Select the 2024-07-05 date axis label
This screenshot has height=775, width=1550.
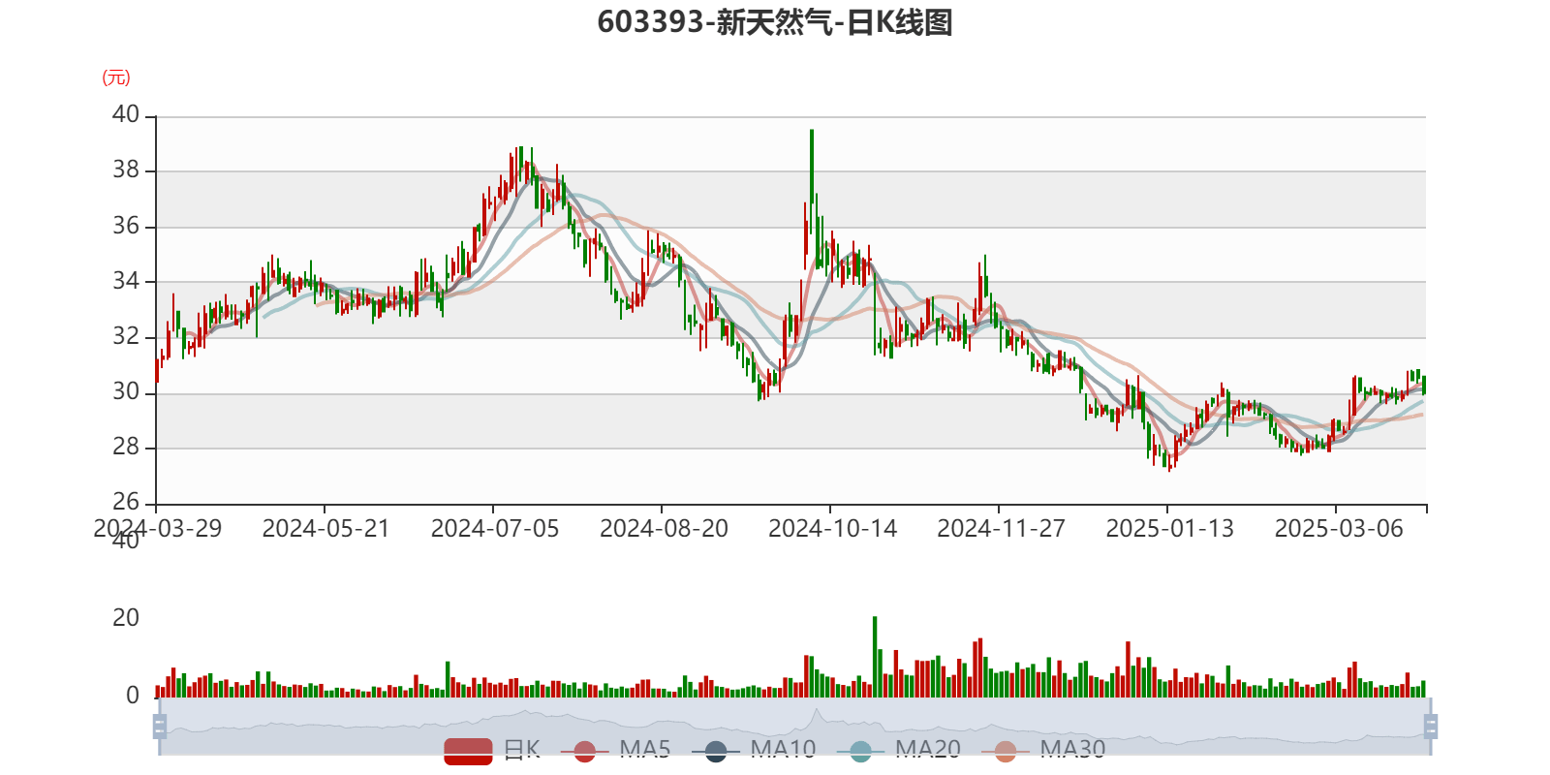click(494, 529)
